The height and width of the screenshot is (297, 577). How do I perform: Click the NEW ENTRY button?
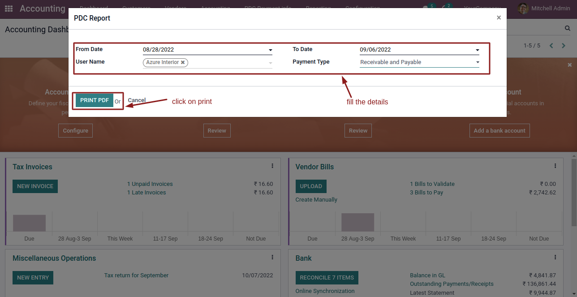click(33, 278)
